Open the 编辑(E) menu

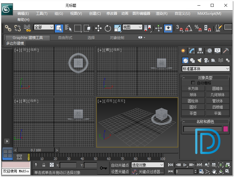coord(23,14)
